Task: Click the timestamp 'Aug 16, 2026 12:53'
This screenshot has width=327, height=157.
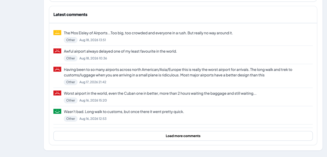Action: pos(93,119)
